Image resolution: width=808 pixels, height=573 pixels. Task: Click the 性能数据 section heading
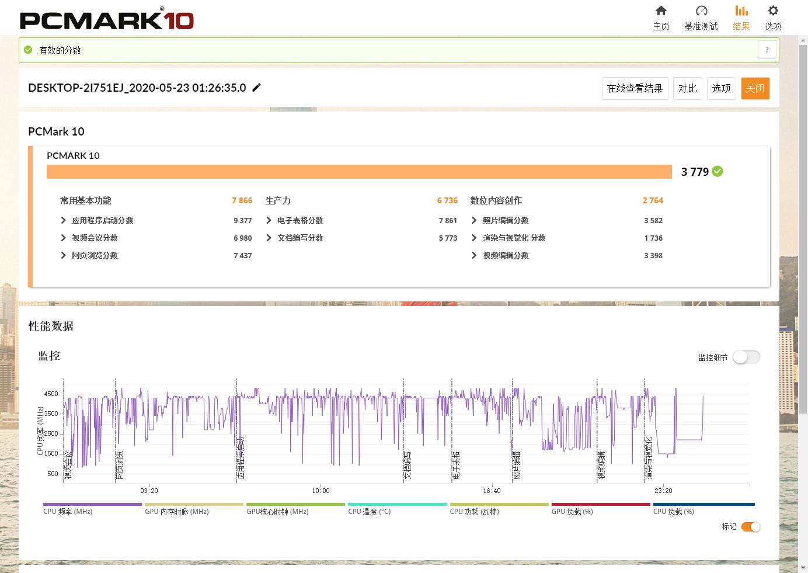(51, 326)
